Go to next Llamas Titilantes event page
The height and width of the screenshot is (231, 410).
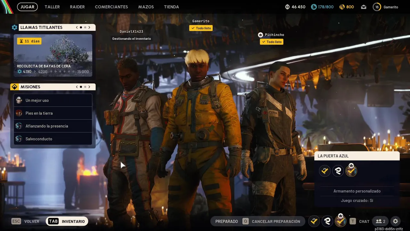[x=89, y=28]
